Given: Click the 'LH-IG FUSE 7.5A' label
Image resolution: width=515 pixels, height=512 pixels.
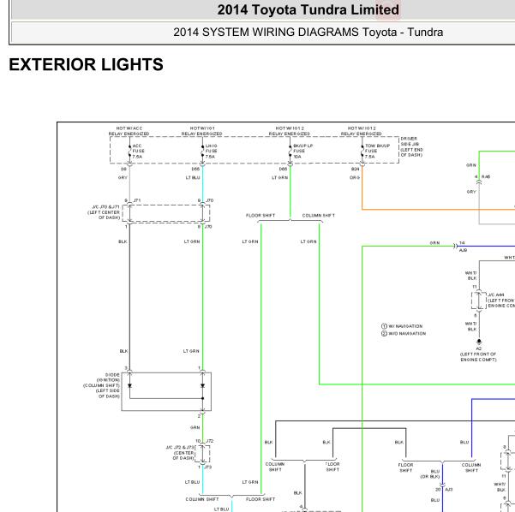Looking at the screenshot, I should [x=211, y=151].
